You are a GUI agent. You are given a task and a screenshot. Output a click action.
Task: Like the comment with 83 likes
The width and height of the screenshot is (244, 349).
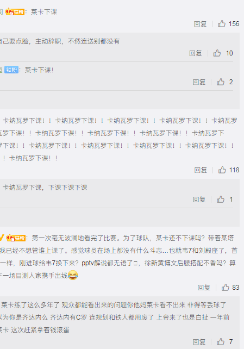pyautogui.click(x=226, y=288)
